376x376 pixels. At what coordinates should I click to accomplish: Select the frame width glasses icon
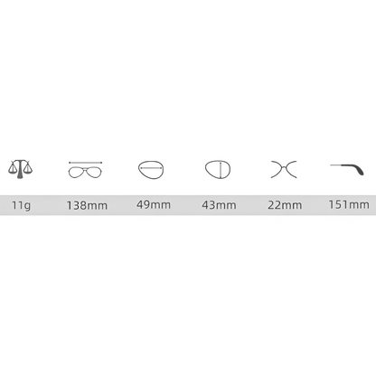pos(85,170)
